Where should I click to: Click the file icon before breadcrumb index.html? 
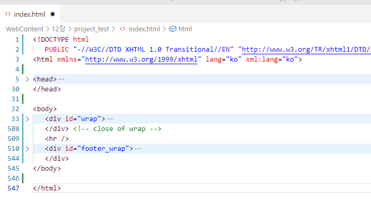(122, 29)
